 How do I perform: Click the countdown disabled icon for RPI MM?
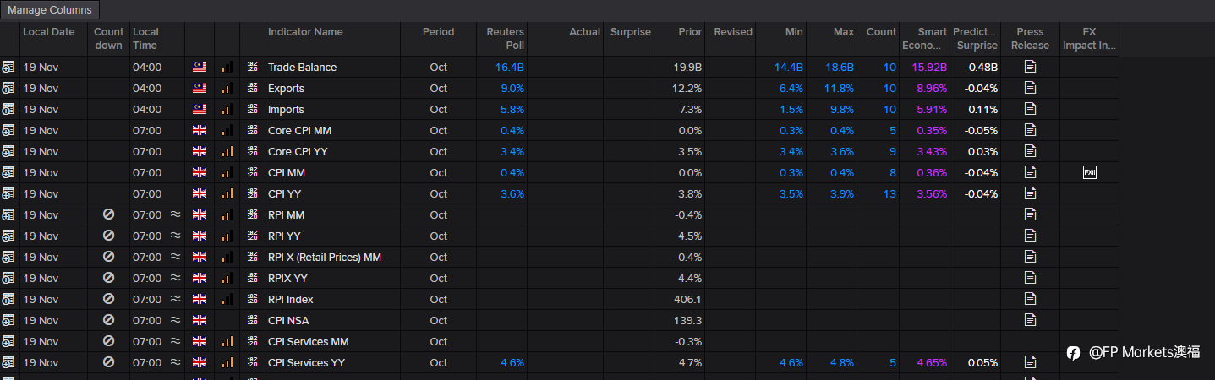click(x=108, y=214)
